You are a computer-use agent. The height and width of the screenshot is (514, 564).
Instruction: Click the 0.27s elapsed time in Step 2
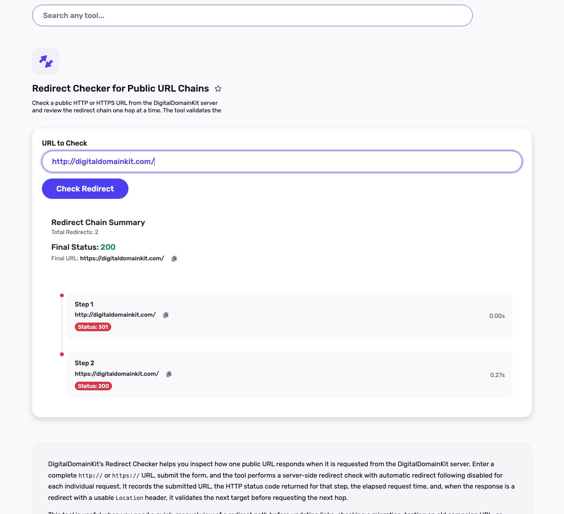coord(497,375)
